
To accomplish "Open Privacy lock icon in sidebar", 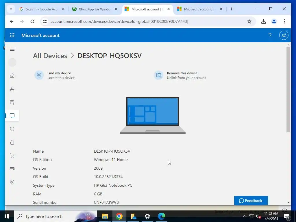I will pos(12,142).
